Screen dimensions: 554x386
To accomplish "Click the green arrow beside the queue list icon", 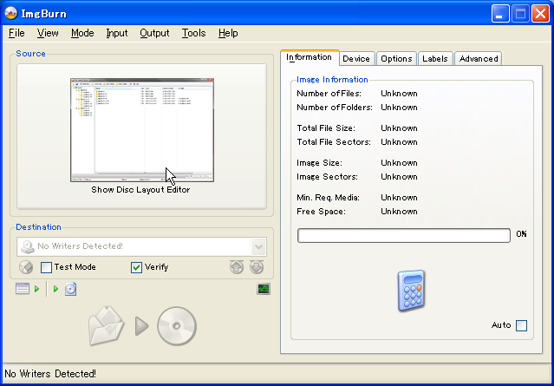I will pyautogui.click(x=36, y=289).
